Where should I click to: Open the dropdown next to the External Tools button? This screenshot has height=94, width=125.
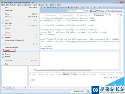click(60, 8)
